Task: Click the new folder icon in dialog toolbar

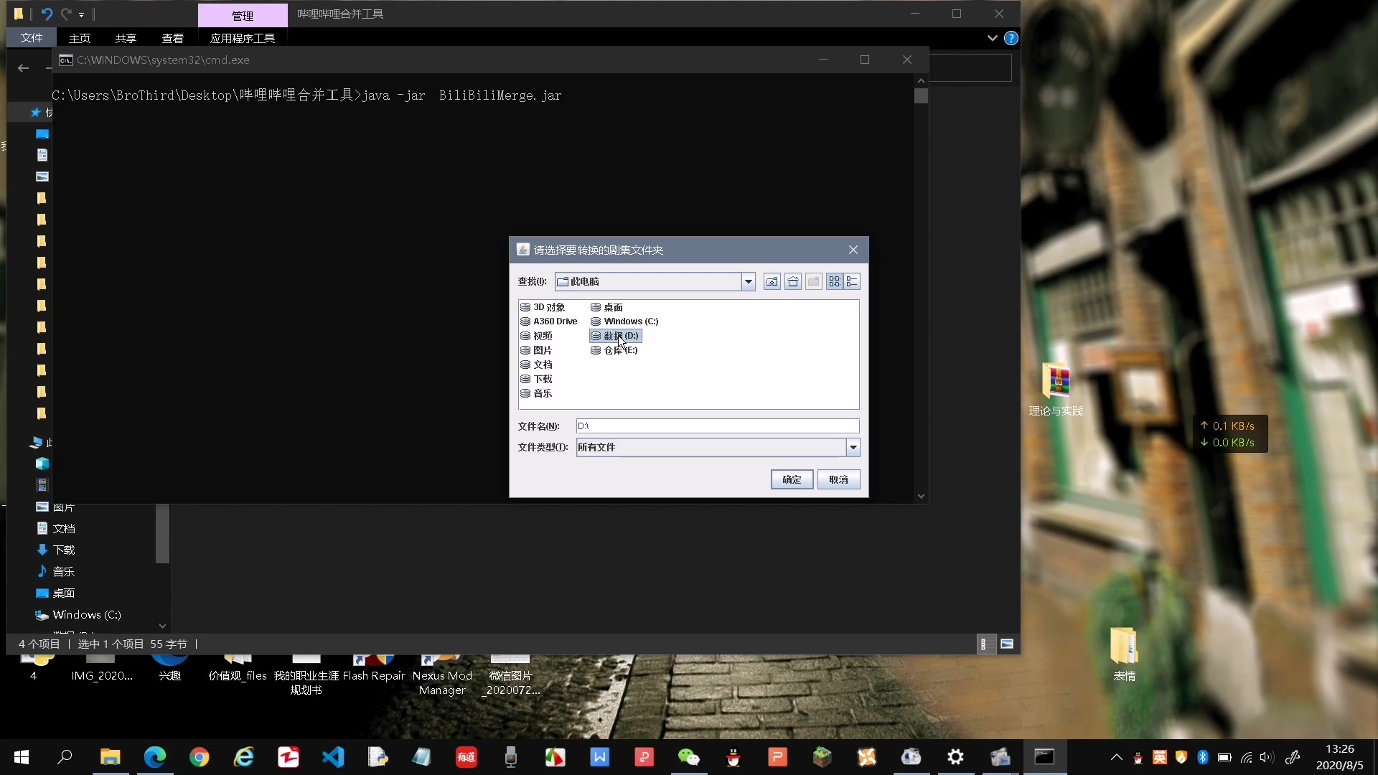Action: pos(813,281)
